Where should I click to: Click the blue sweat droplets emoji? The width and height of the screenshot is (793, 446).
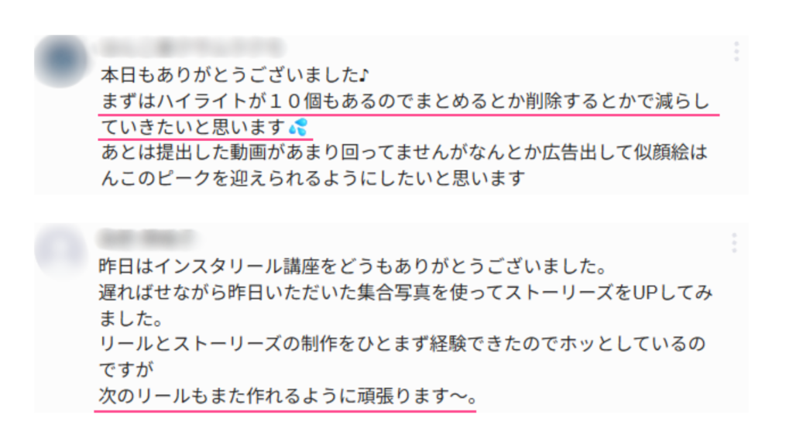point(298,127)
